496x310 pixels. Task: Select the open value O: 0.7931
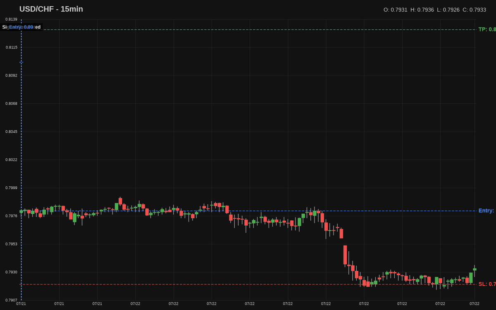tap(396, 10)
